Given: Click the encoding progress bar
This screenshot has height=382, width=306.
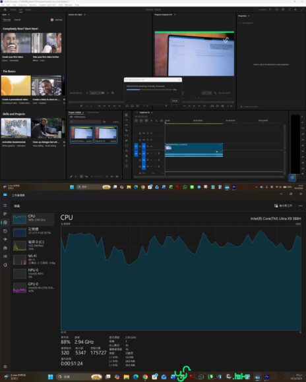Looking at the screenshot, I should tap(149, 90).
